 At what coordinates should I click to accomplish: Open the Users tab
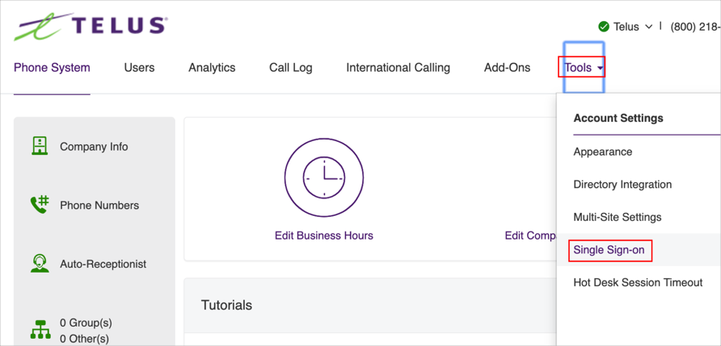(139, 68)
